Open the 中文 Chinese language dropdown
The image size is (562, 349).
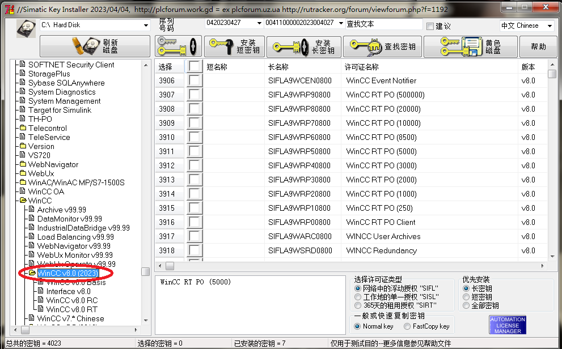(550, 26)
